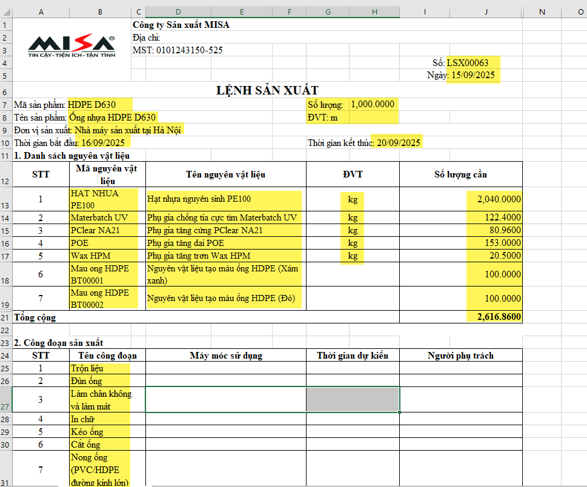Click 'Tên nguyên vật liệu' column header
This screenshot has height=487, width=587.
coord(226,174)
